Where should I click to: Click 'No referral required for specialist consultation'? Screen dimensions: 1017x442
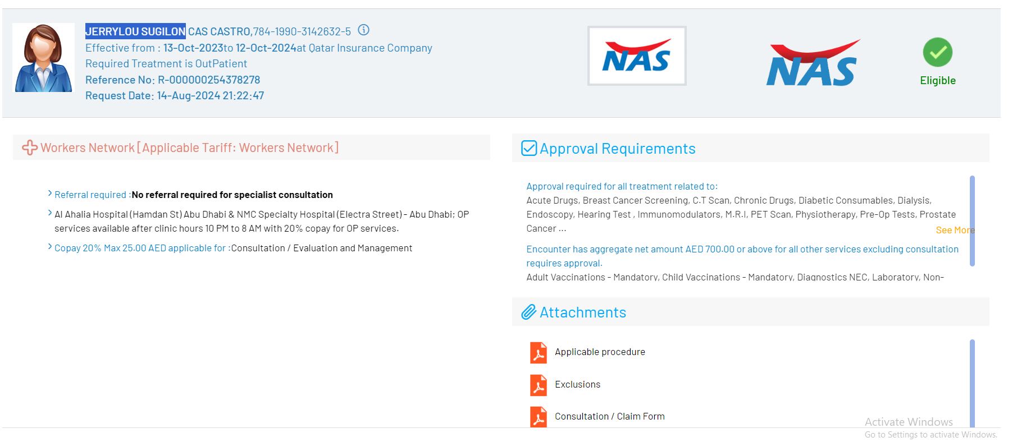click(x=232, y=195)
